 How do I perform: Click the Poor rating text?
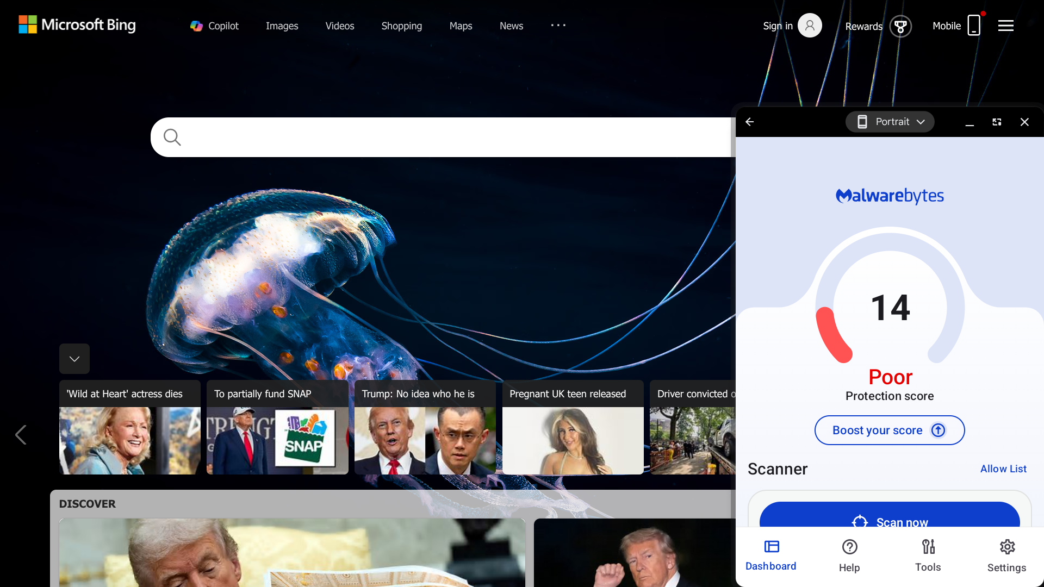pyautogui.click(x=890, y=377)
